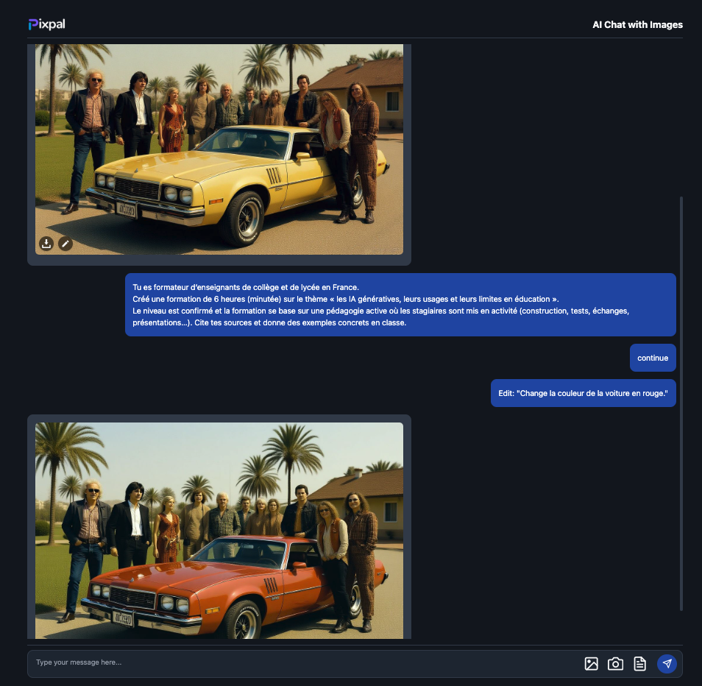Open the red car edited image
The width and height of the screenshot is (702, 686).
point(219,530)
